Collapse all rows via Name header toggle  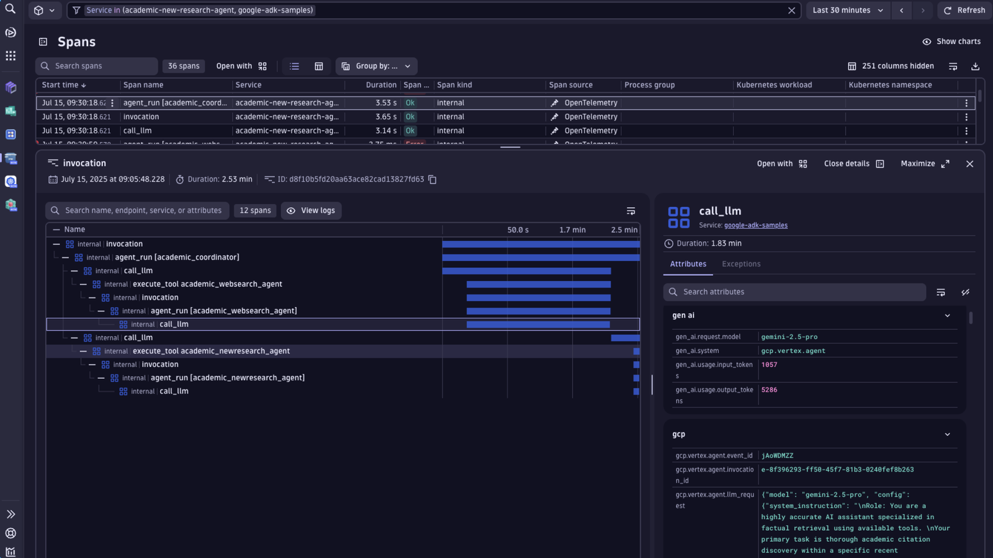[56, 229]
